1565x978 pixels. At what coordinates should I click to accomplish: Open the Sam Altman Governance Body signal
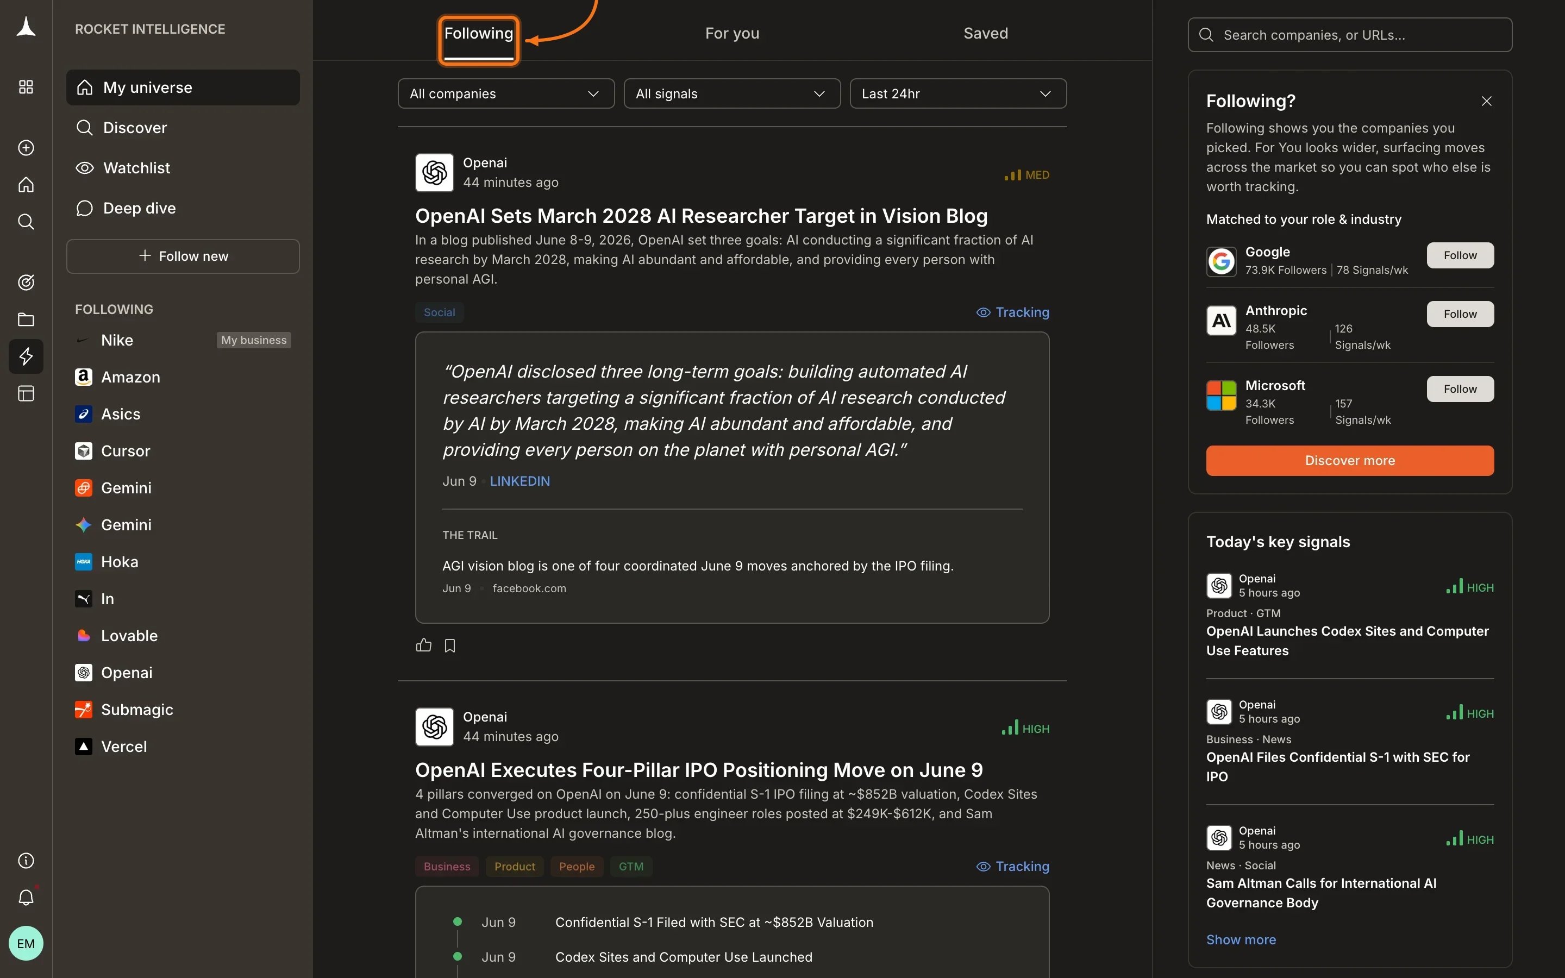pyautogui.click(x=1321, y=893)
